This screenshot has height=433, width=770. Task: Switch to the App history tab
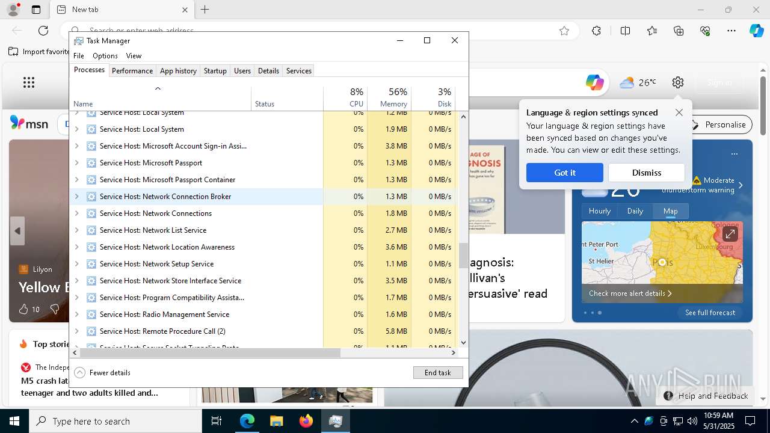coord(178,71)
